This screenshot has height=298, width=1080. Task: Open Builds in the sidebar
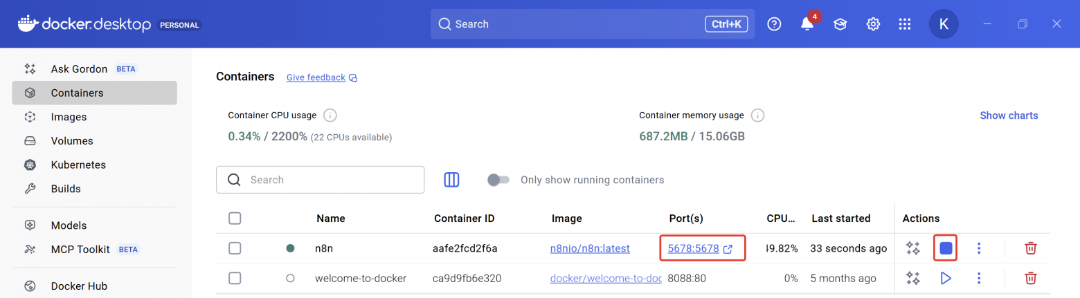point(94,189)
